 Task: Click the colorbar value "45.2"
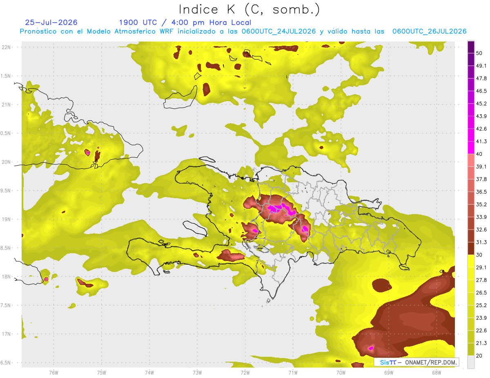pyautogui.click(x=482, y=104)
